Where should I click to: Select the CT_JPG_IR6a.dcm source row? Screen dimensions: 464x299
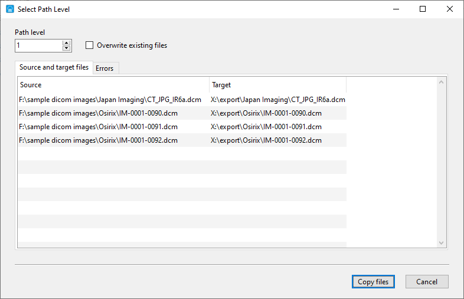point(110,100)
